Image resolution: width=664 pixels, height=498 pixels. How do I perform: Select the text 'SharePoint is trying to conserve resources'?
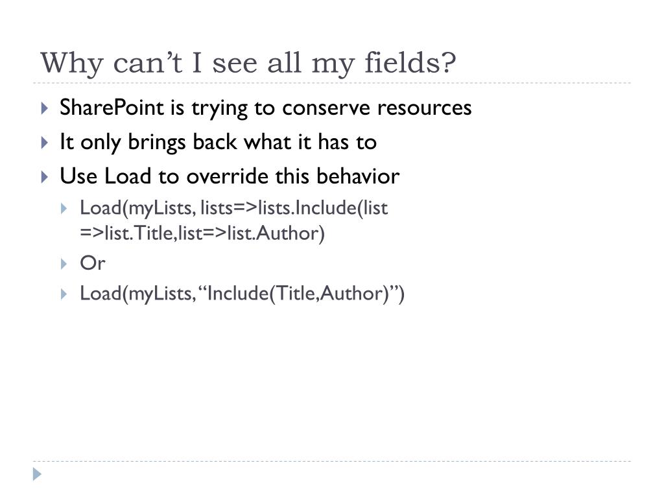tap(265, 108)
